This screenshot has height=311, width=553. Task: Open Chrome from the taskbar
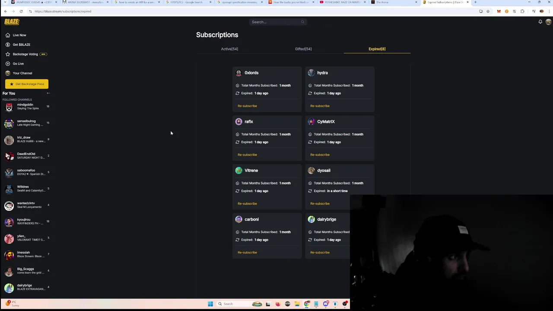307,304
